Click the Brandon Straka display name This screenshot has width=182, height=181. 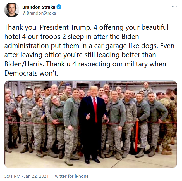tap(39, 7)
